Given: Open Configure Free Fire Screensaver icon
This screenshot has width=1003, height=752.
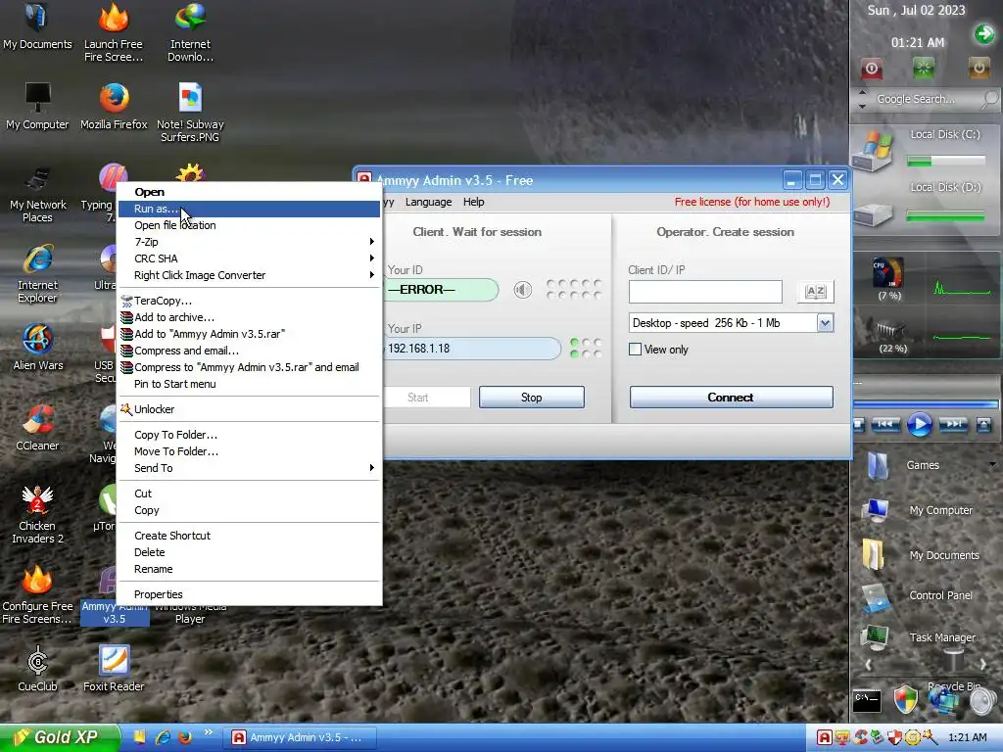Looking at the screenshot, I should pyautogui.click(x=37, y=594).
